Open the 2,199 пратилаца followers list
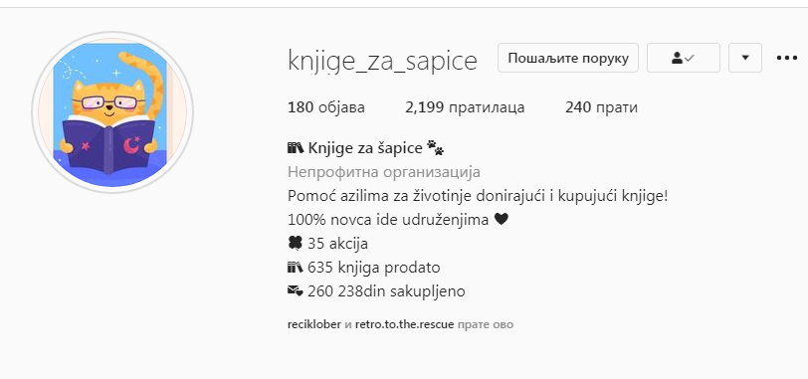Viewport: 808px width, 379px height. [465, 107]
